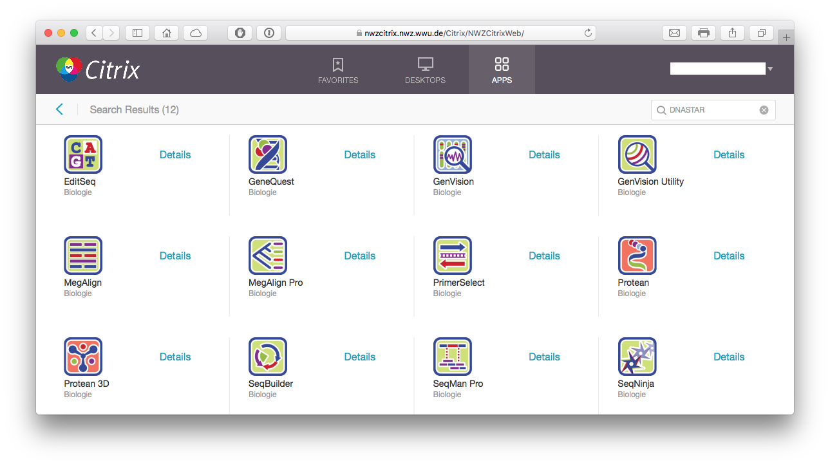Launch SeqMan Pro from its icon
Screen dimensions: 830x466
(x=453, y=357)
